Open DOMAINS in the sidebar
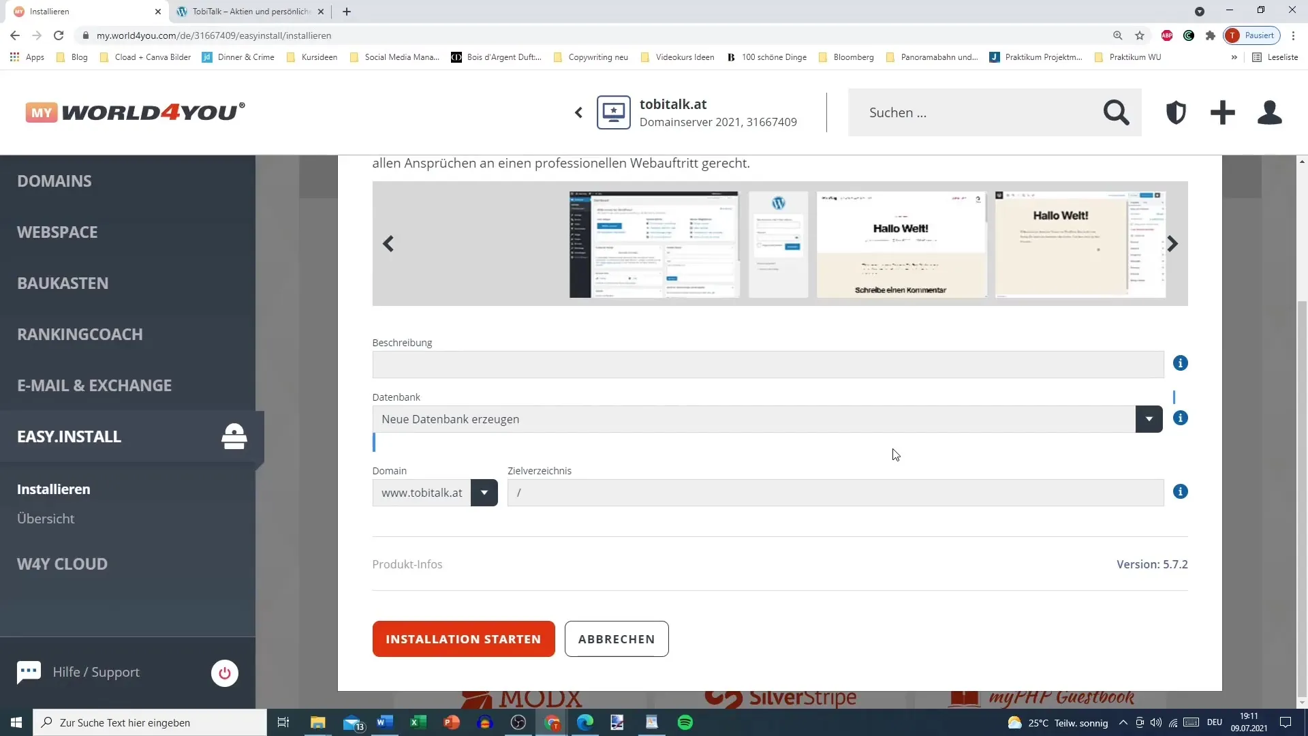The width and height of the screenshot is (1308, 736). pos(54,181)
